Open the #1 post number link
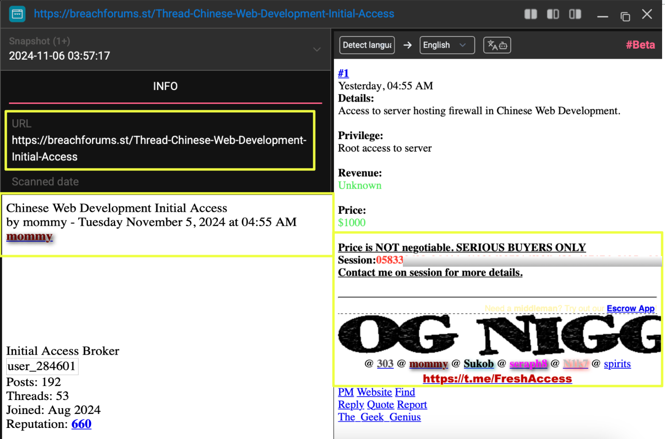 343,73
